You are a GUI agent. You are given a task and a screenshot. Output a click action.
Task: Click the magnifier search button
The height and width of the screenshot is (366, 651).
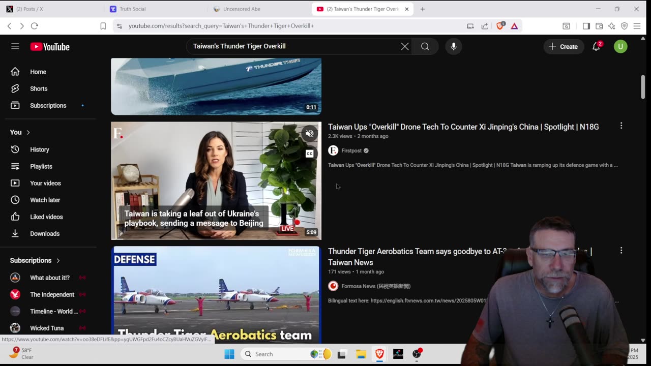coord(425,46)
